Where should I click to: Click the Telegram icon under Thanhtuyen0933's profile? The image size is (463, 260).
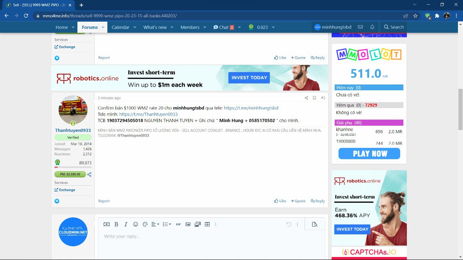click(x=57, y=201)
